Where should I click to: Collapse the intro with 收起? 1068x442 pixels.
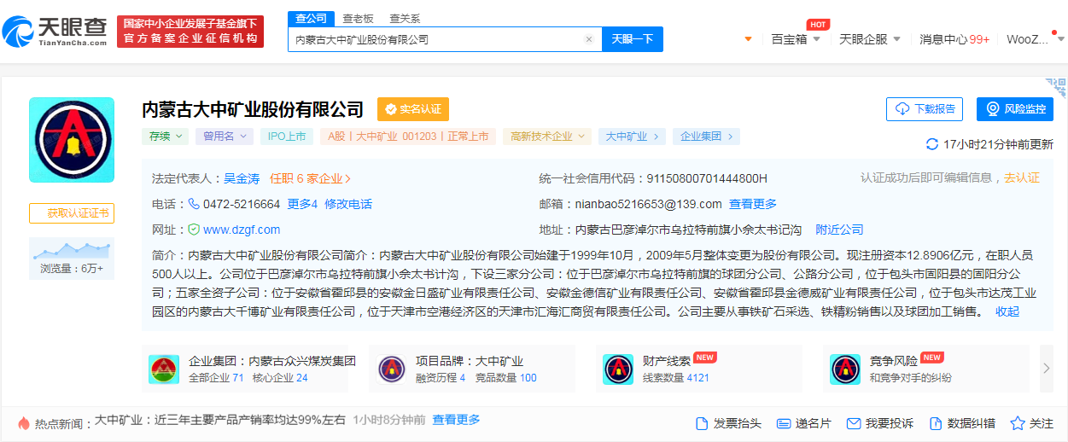(x=1007, y=311)
